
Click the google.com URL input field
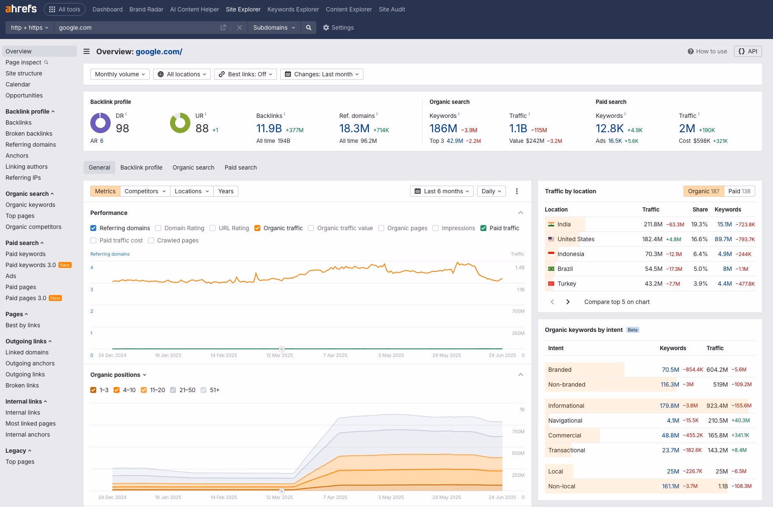136,28
